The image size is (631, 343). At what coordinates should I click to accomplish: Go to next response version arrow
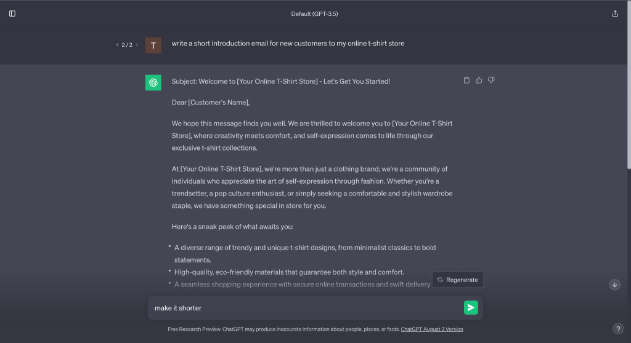pyautogui.click(x=137, y=45)
